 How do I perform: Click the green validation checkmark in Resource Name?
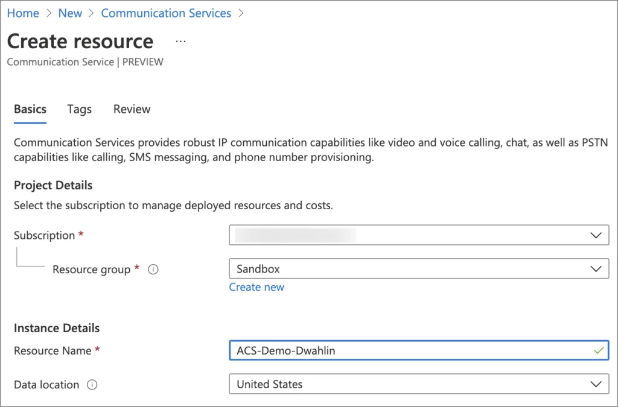(599, 350)
